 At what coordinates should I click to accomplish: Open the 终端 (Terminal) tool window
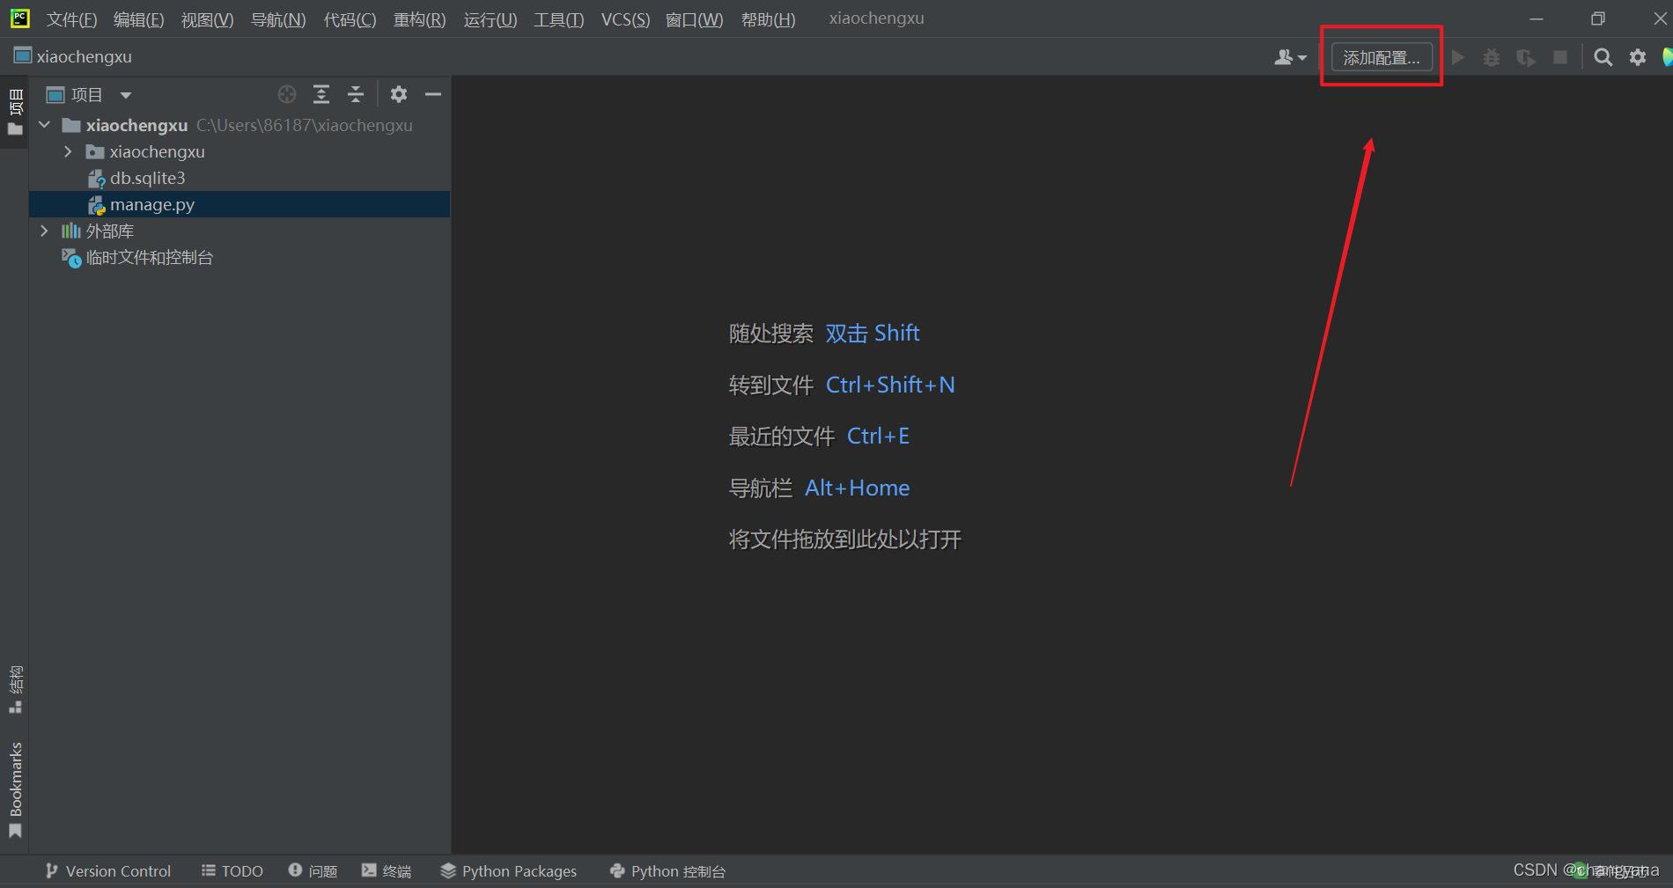(x=387, y=870)
